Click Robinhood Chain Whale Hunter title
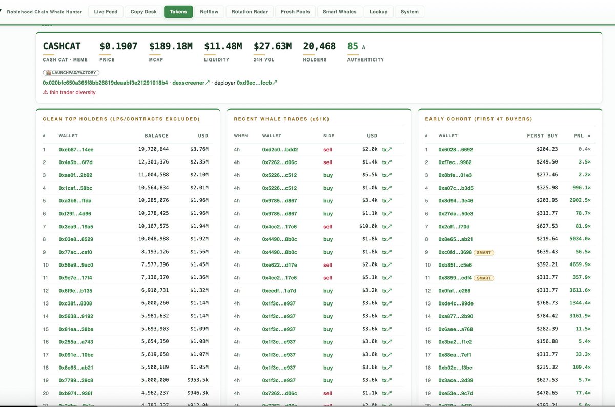Viewport: 615px width, 407px height. point(44,12)
